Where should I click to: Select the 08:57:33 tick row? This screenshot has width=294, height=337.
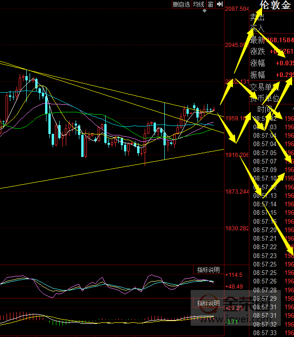[x=265, y=332]
